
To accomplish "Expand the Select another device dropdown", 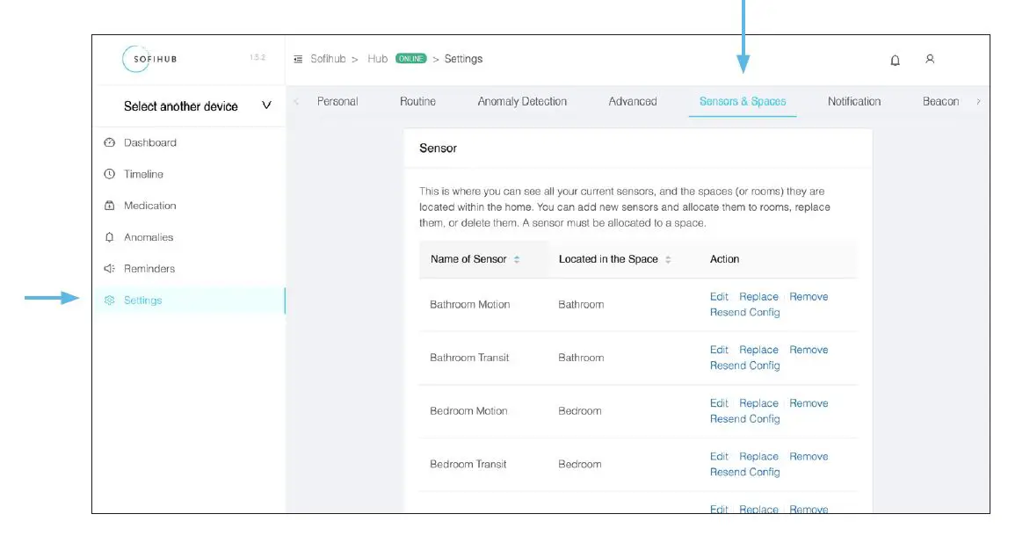I will click(266, 105).
